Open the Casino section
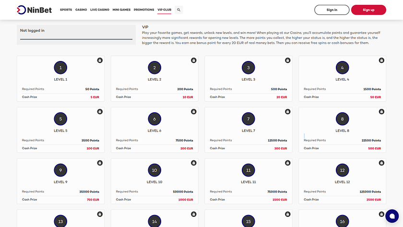403x227 pixels. 81,10
